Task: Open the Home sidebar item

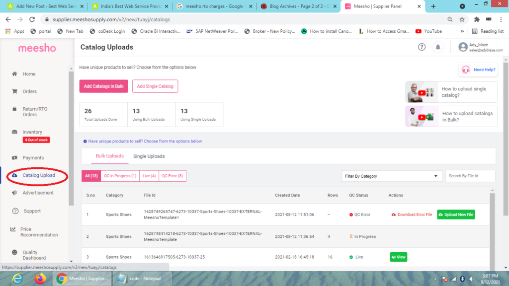Action: point(28,74)
